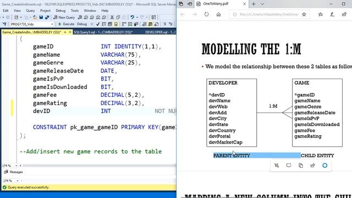Click the Cortana circle icon in PDF popup

point(324,166)
